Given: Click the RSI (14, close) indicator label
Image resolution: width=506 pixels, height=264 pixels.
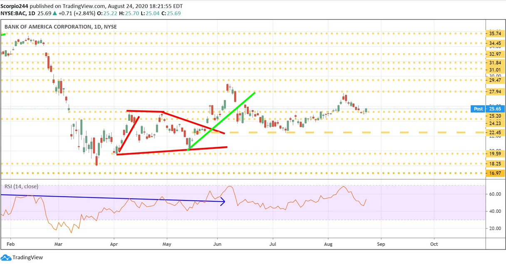Looking at the screenshot, I should (x=22, y=187).
